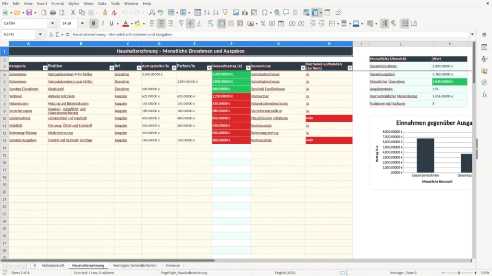Viewport: 492px width, 276px height.
Task: Click into the formula input line
Action: click(x=270, y=34)
